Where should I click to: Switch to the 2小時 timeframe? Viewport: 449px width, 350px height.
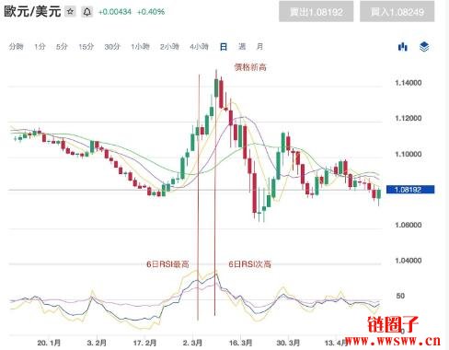(169, 47)
